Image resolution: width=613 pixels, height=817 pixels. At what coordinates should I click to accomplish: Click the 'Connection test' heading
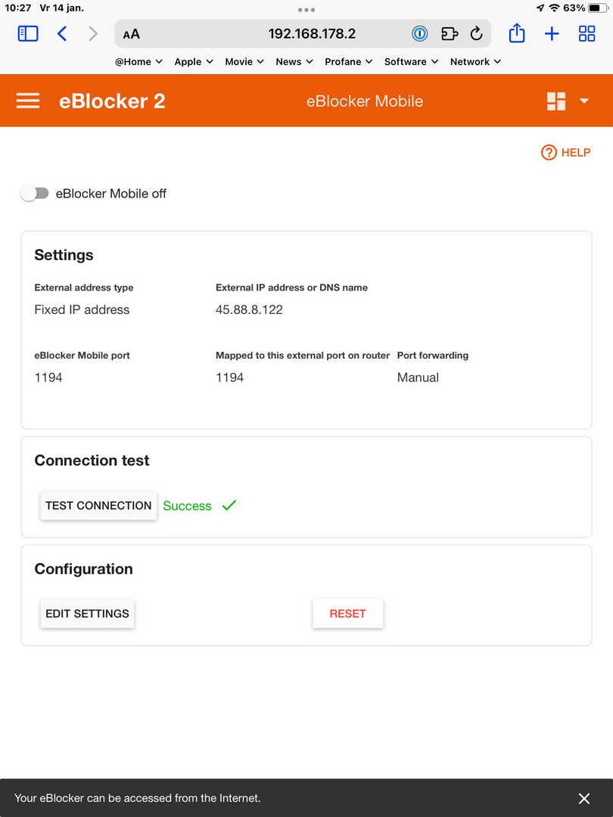(92, 460)
